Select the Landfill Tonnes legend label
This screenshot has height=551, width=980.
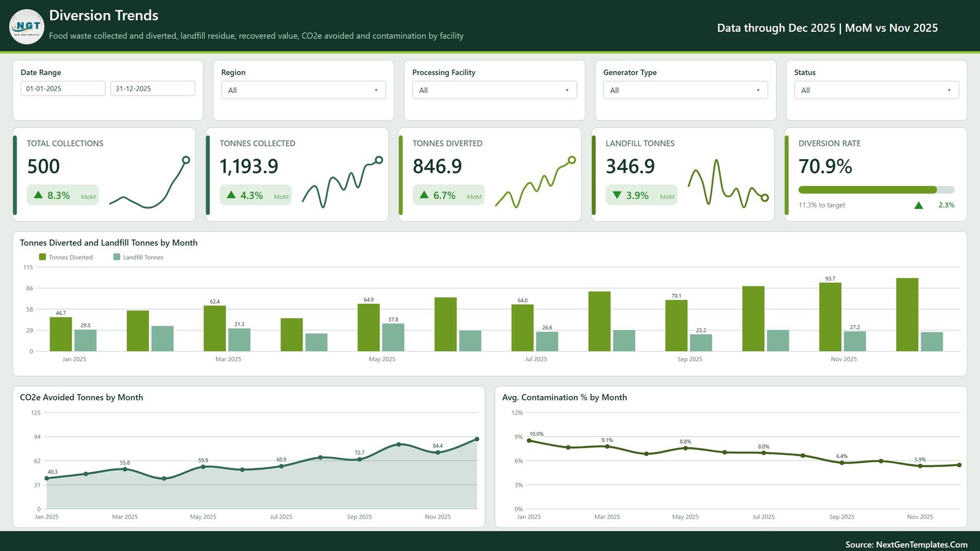tap(143, 257)
